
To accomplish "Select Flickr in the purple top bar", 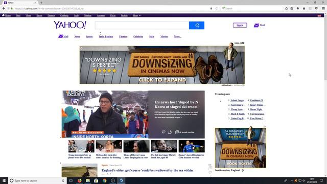I will coord(113,16).
